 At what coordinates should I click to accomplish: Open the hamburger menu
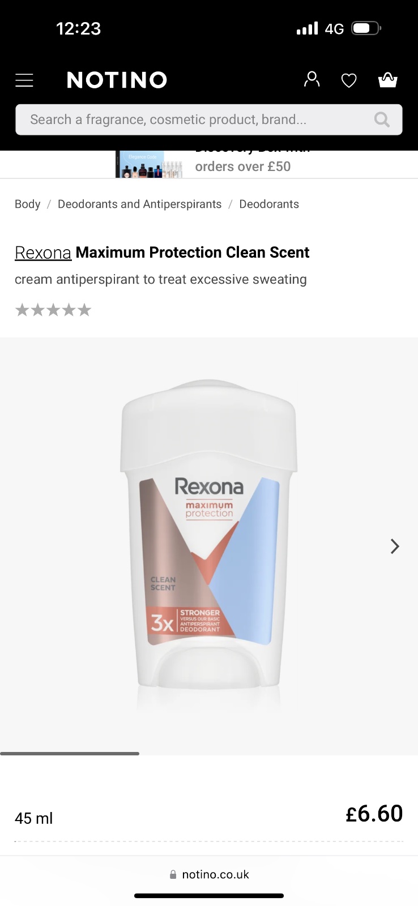click(24, 80)
